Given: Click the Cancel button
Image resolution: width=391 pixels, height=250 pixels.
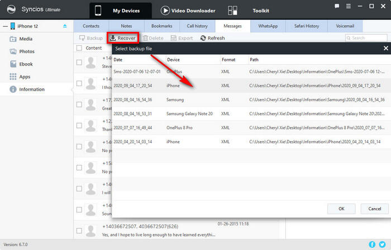Looking at the screenshot, I should tap(375, 209).
